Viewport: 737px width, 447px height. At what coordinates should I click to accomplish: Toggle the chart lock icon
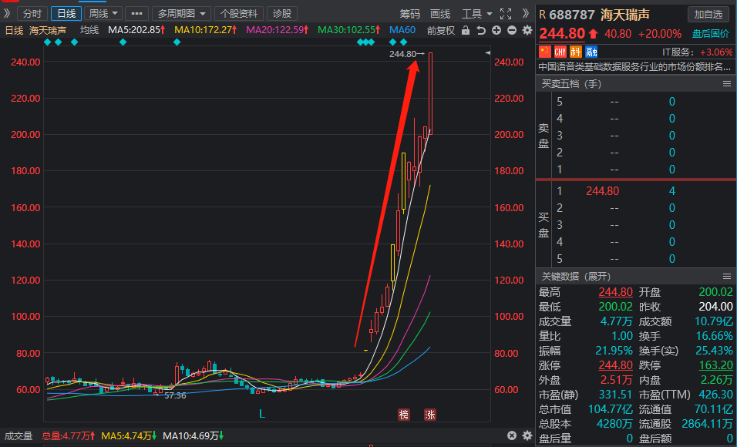[466, 31]
